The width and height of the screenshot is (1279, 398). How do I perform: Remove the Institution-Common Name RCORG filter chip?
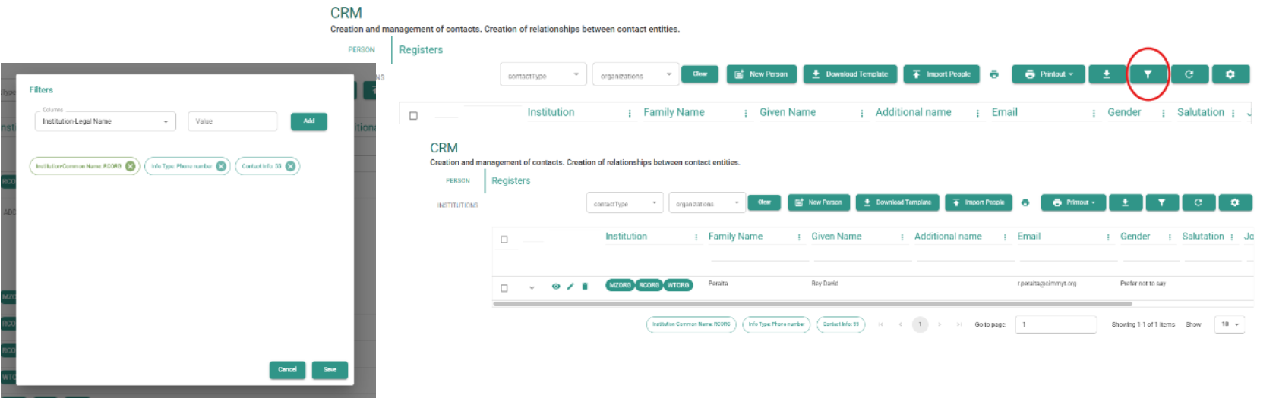click(x=131, y=166)
